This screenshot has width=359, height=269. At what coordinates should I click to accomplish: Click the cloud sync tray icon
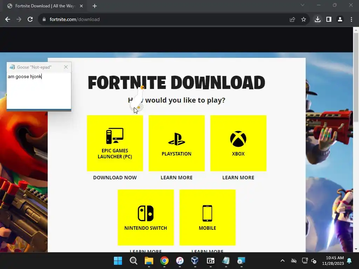click(294, 261)
